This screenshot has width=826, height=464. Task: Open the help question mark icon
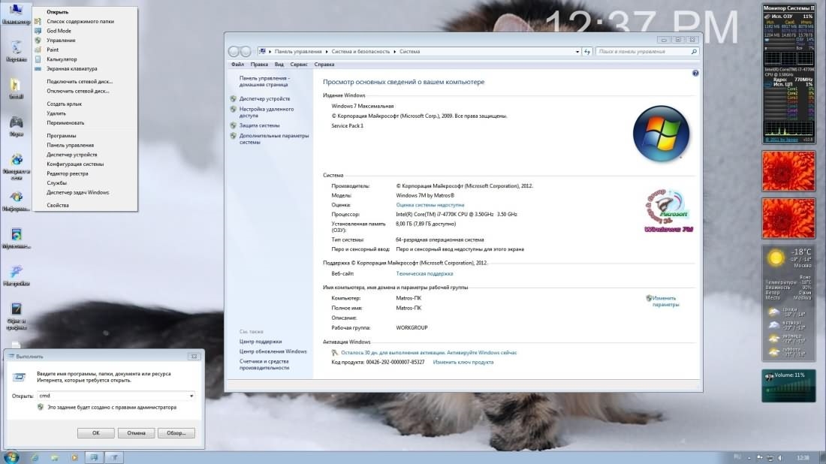[695, 74]
